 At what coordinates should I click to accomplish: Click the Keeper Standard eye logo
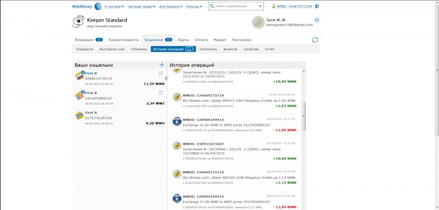[x=78, y=21]
